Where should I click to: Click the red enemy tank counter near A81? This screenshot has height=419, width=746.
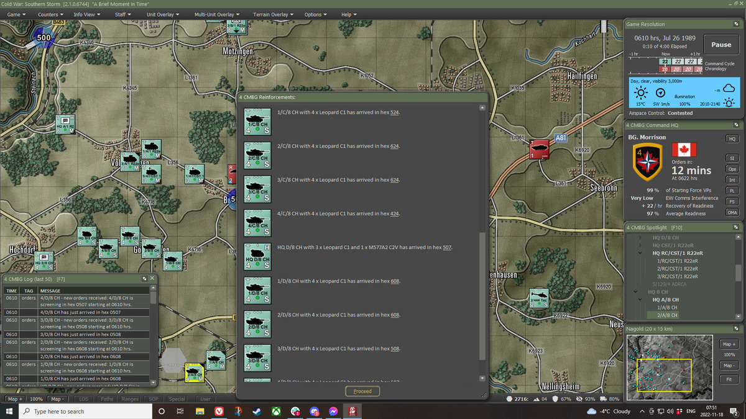[x=539, y=150]
